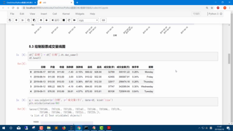Click the 5.3 section heading

click(47, 47)
